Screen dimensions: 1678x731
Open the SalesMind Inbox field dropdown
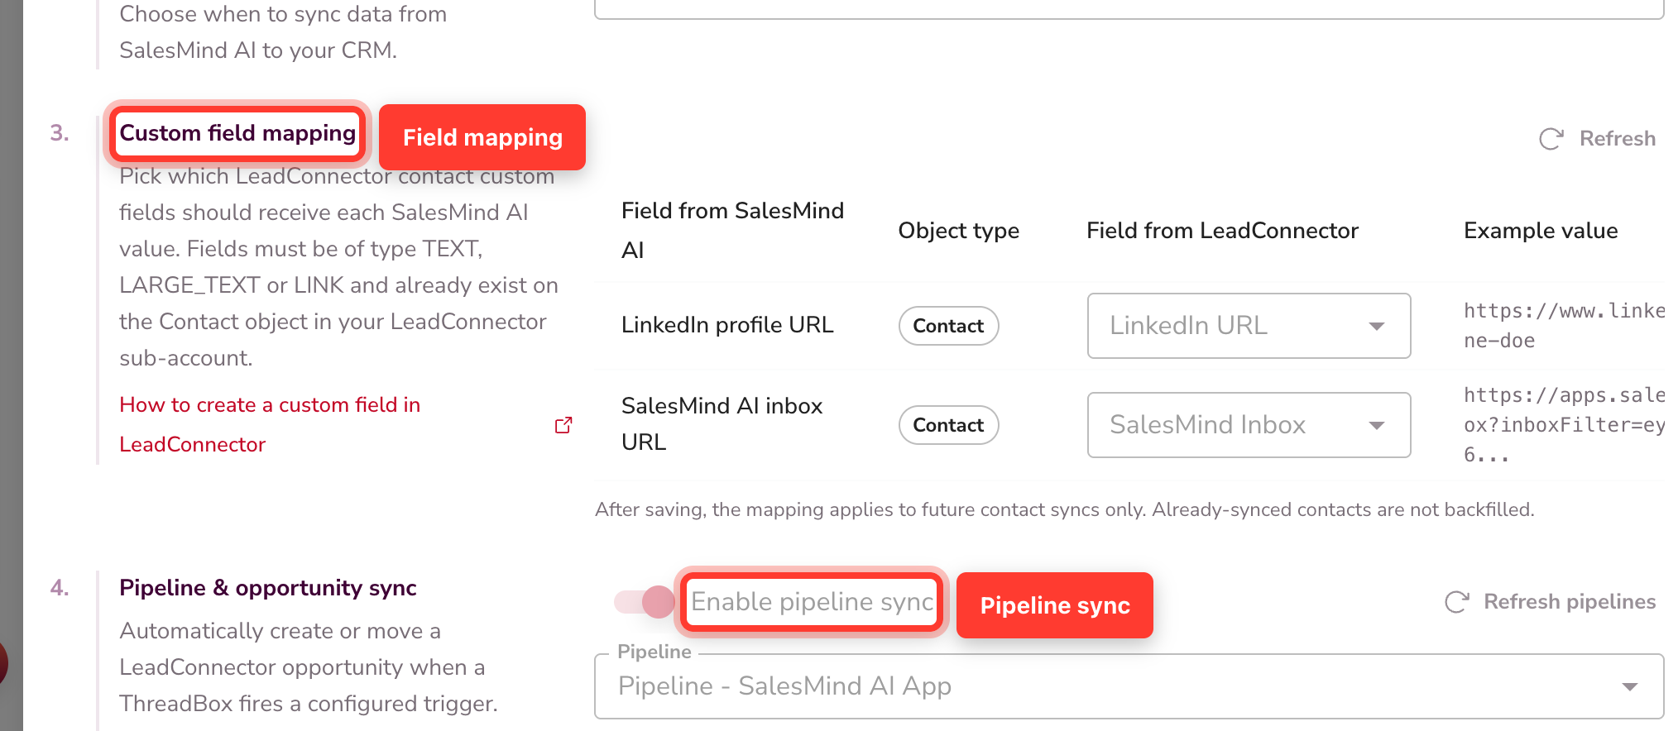tap(1249, 425)
